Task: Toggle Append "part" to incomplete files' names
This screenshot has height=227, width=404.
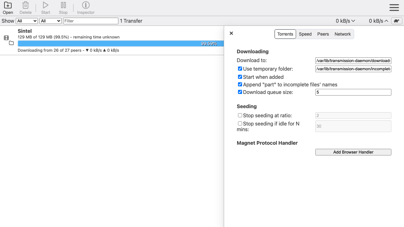Action: coord(240,84)
